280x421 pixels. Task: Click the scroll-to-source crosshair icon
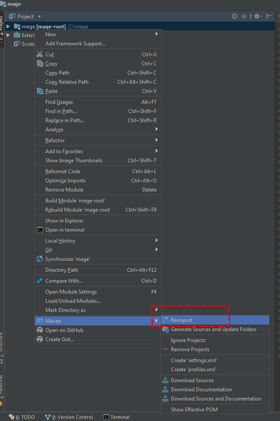point(235,16)
